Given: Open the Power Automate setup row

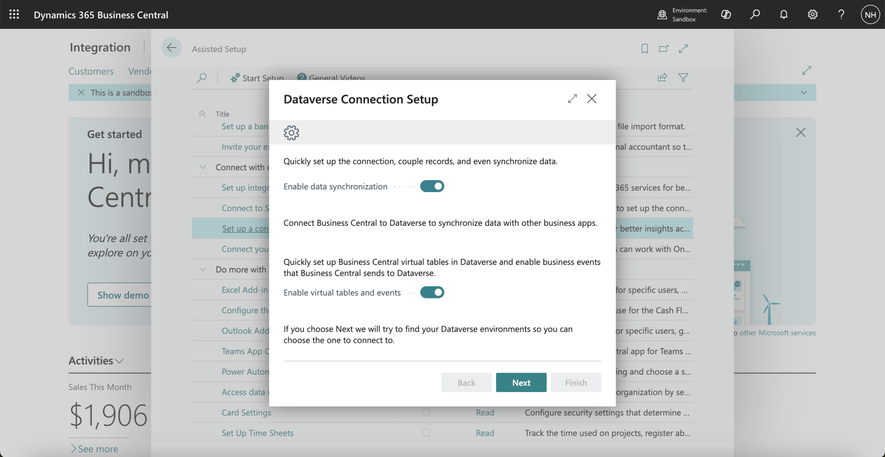Looking at the screenshot, I should tap(245, 372).
